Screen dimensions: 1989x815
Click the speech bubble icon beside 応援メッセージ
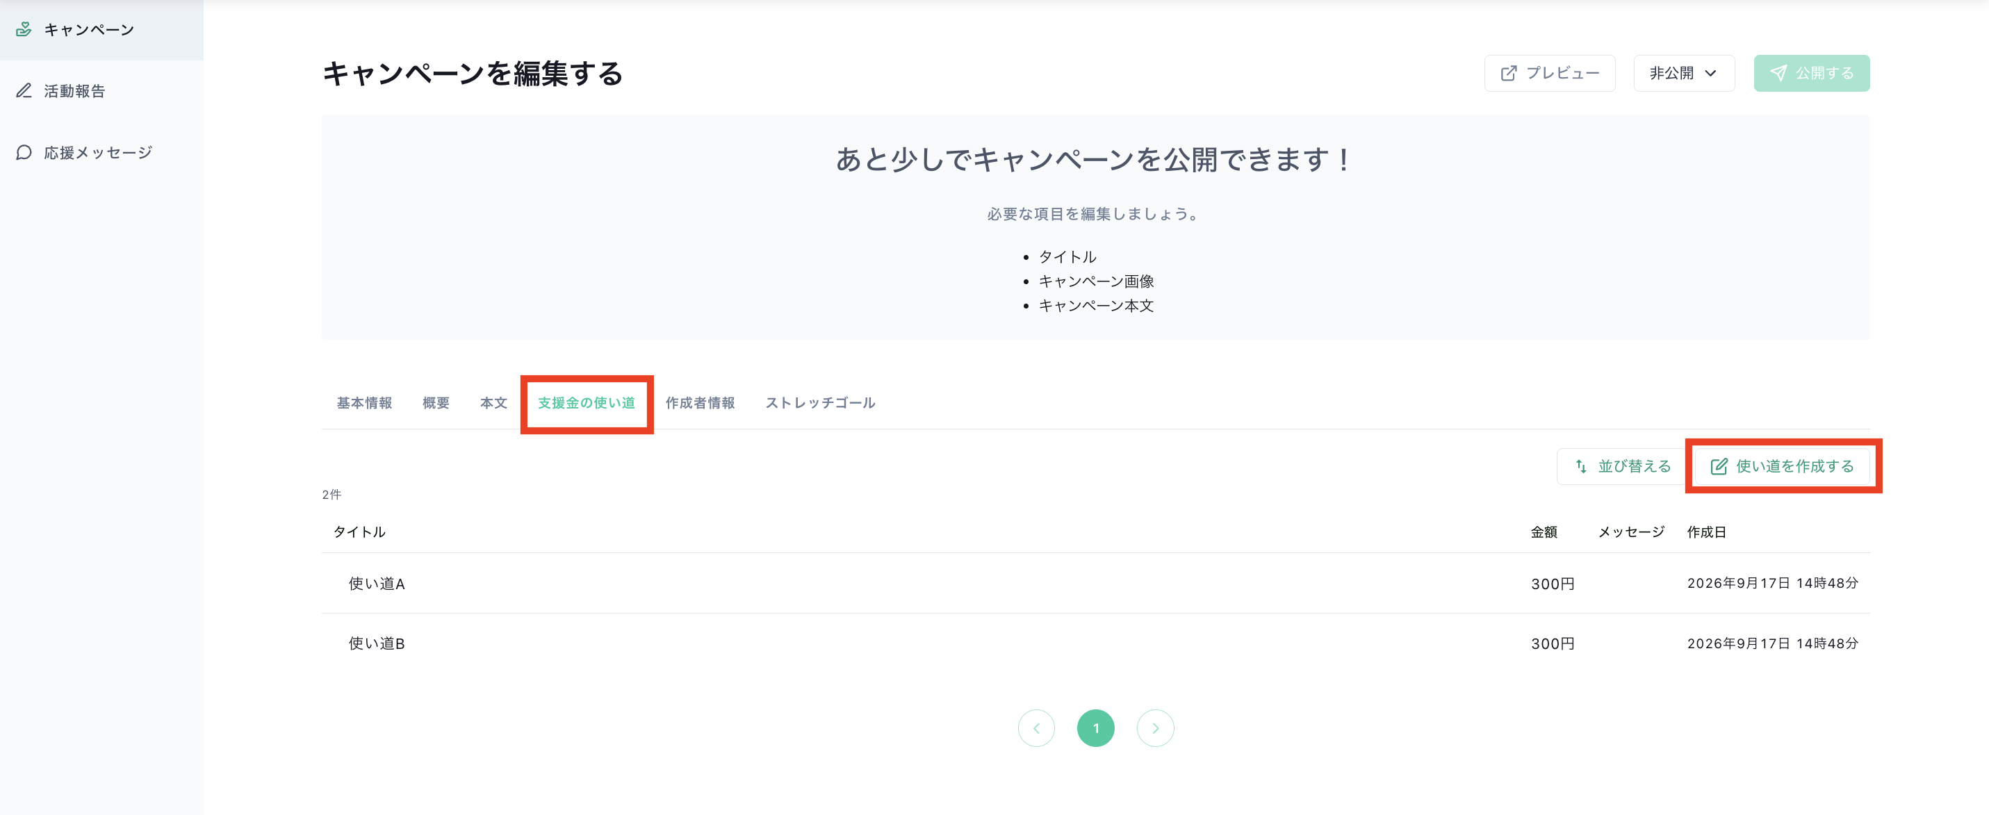(24, 153)
